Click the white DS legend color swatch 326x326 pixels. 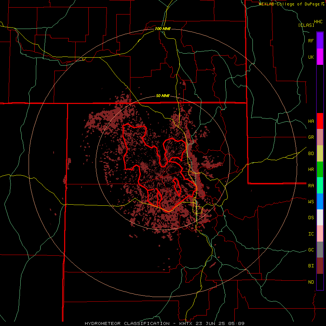[320, 218]
